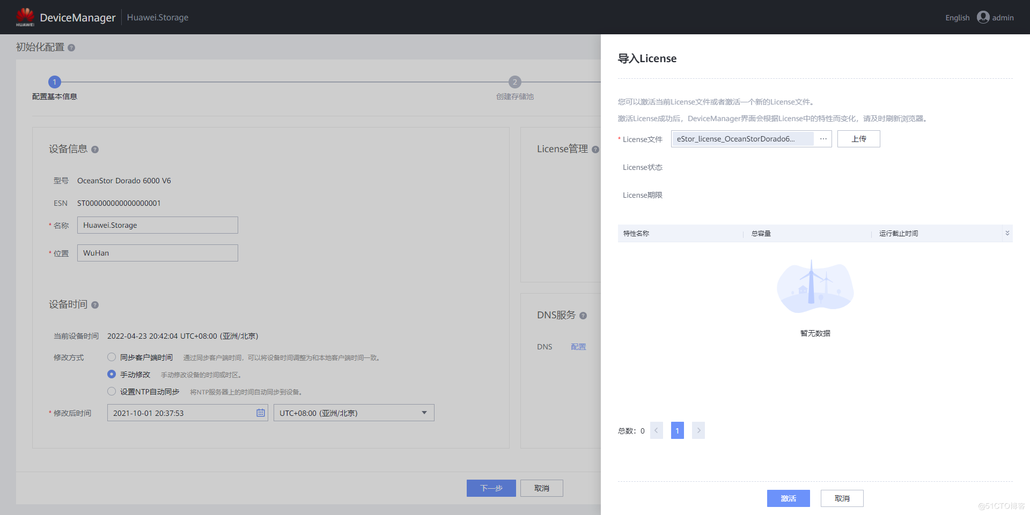
Task: Click help icon next to 设备时间
Action: coord(95,305)
